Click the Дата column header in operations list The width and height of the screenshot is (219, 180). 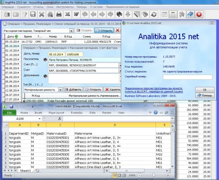pyautogui.click(x=13, y=37)
